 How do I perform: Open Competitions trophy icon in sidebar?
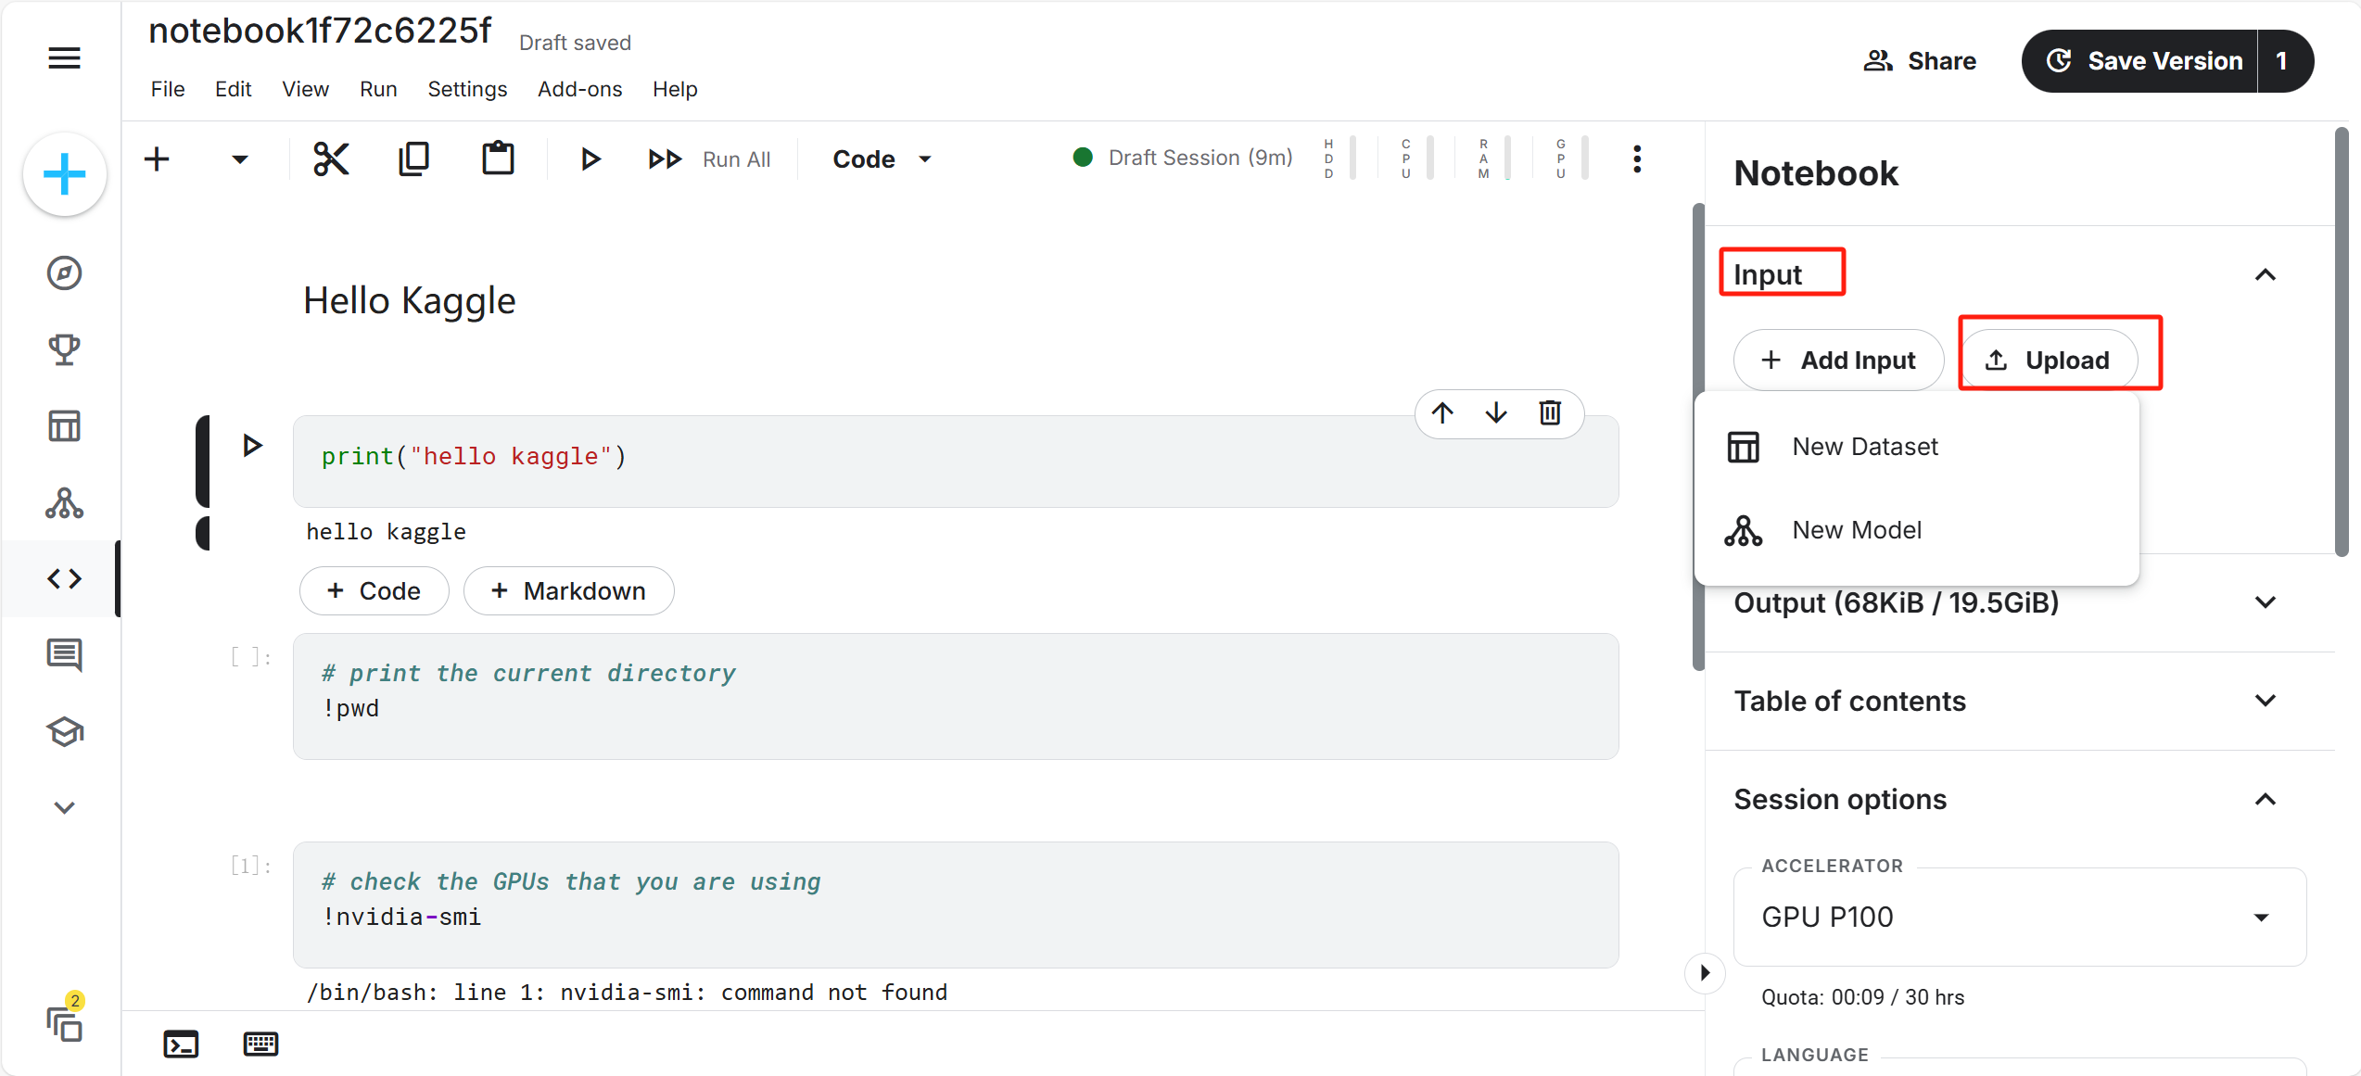[64, 350]
